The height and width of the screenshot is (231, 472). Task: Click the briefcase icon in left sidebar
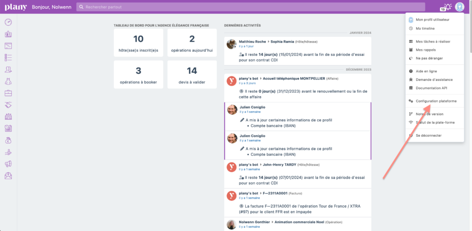[x=8, y=93]
